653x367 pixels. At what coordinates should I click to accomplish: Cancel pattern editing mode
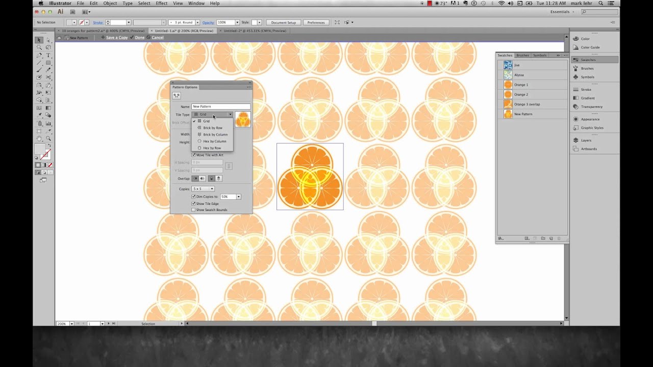point(158,37)
